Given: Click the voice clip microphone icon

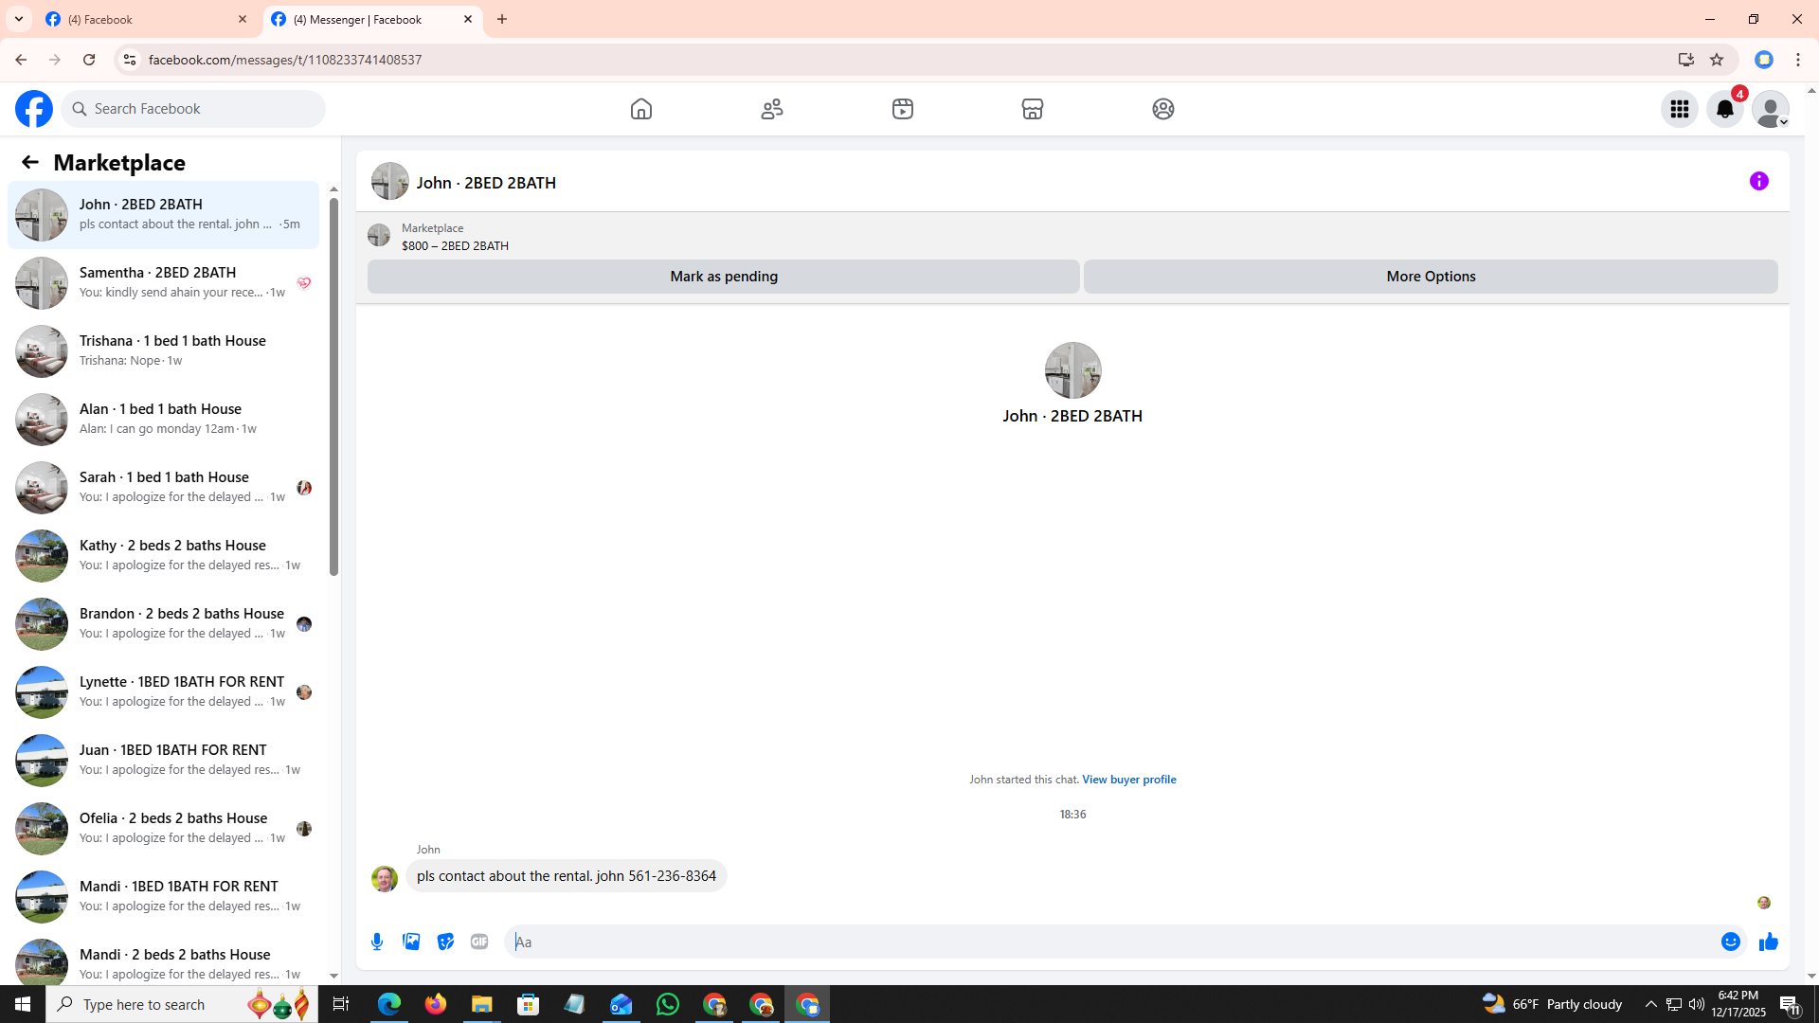Looking at the screenshot, I should (377, 942).
